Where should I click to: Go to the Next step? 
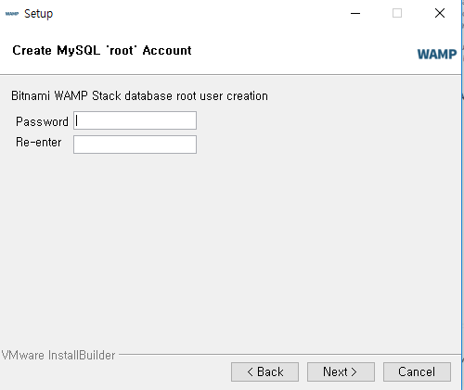click(x=341, y=371)
